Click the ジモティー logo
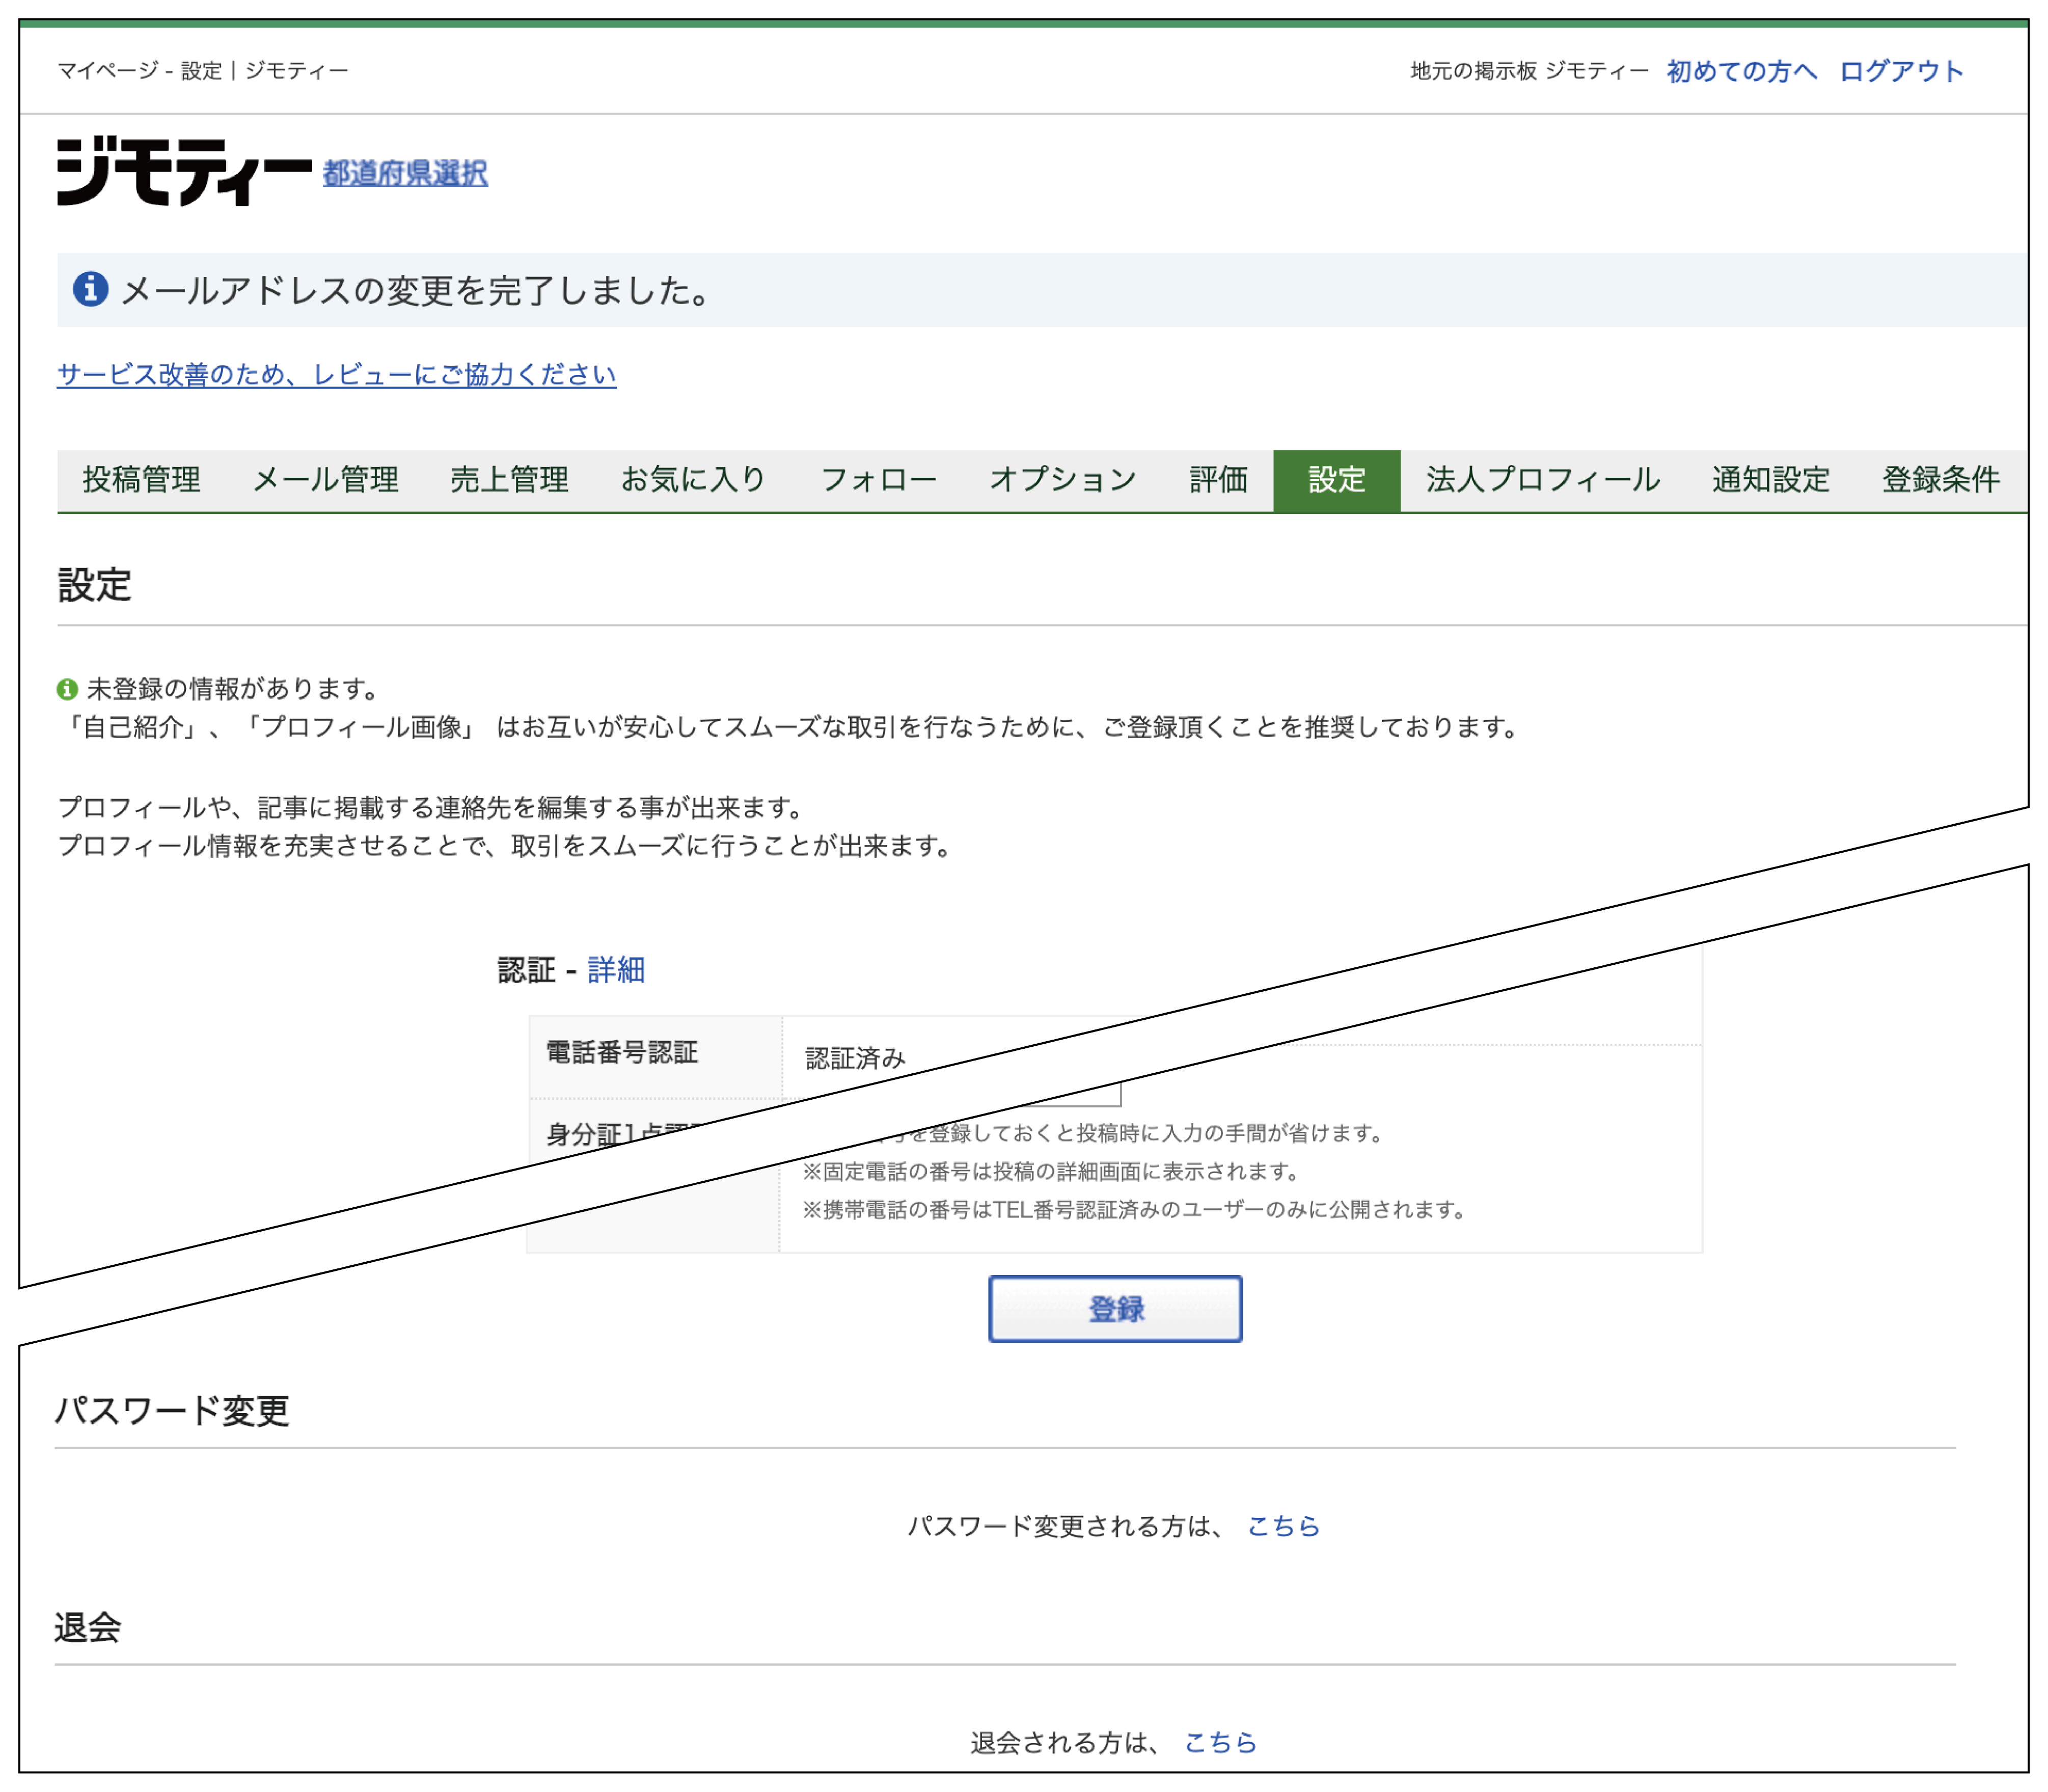This screenshot has height=1792, width=2048. click(184, 171)
